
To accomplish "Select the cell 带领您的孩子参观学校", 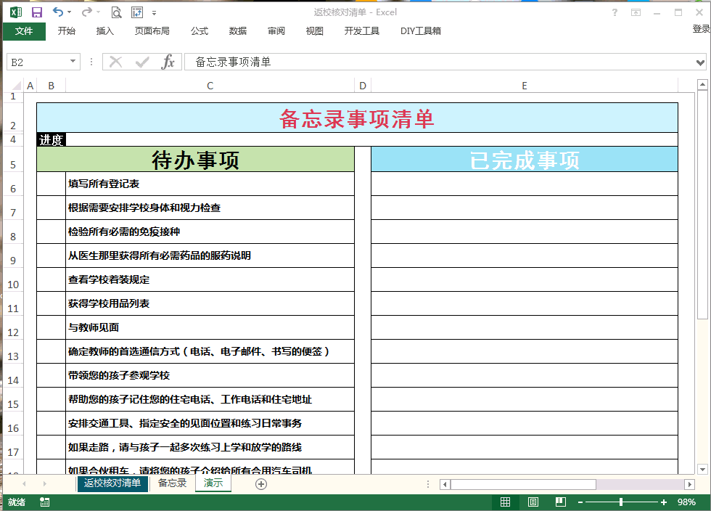I will [x=210, y=375].
